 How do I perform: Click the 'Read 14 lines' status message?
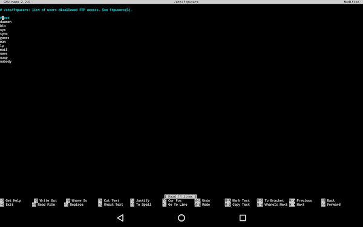tap(180, 196)
